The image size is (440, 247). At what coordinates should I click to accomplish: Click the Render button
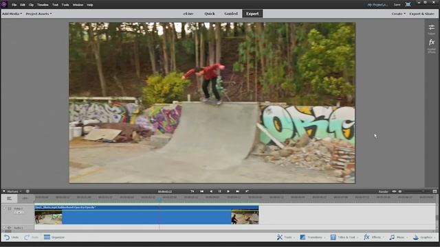[x=384, y=191]
